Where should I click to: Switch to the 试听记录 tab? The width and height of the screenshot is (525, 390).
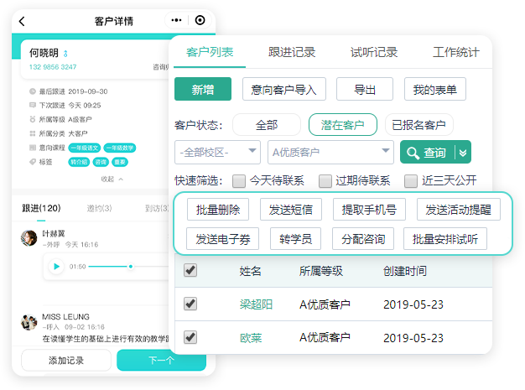(373, 52)
